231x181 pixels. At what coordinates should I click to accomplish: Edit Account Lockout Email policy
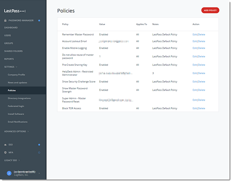pyautogui.click(x=195, y=41)
